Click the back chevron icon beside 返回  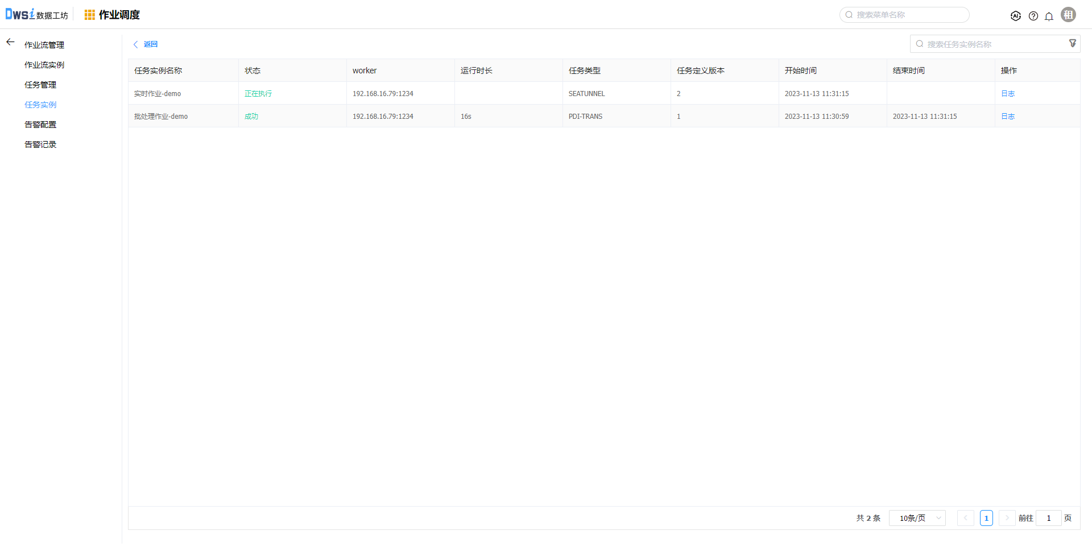click(135, 44)
